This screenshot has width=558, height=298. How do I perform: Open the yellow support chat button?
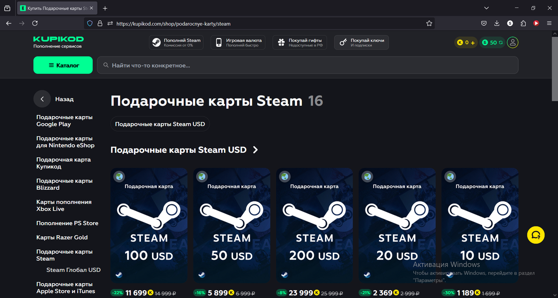tap(536, 235)
